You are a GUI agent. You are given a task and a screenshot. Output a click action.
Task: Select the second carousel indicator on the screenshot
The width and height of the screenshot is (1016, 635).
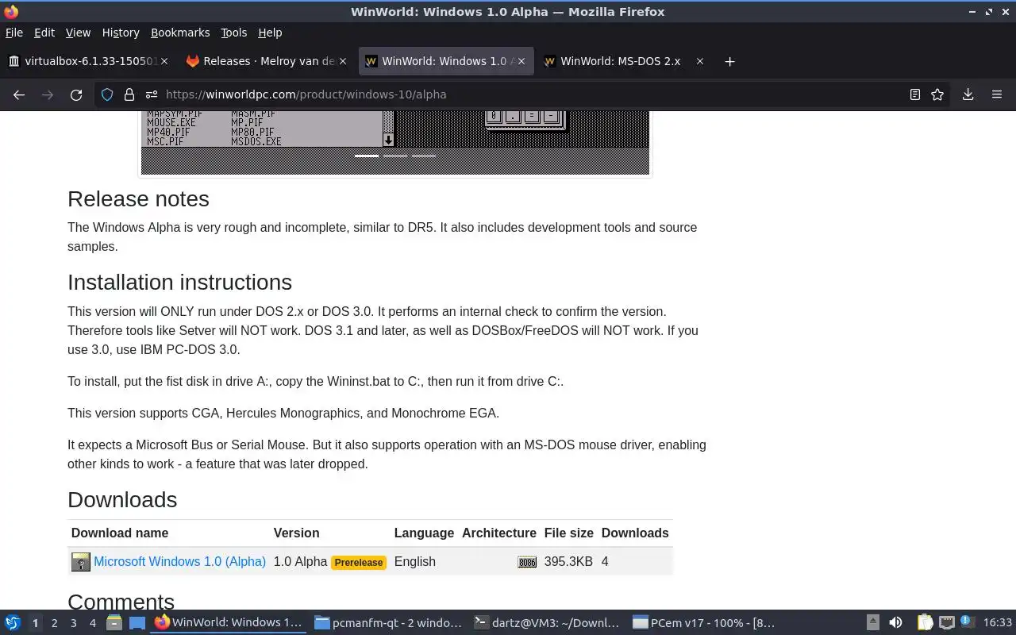tap(395, 156)
